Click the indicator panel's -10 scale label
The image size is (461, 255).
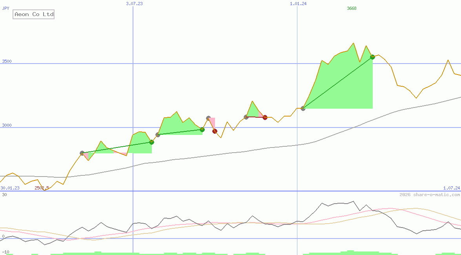point(5,252)
